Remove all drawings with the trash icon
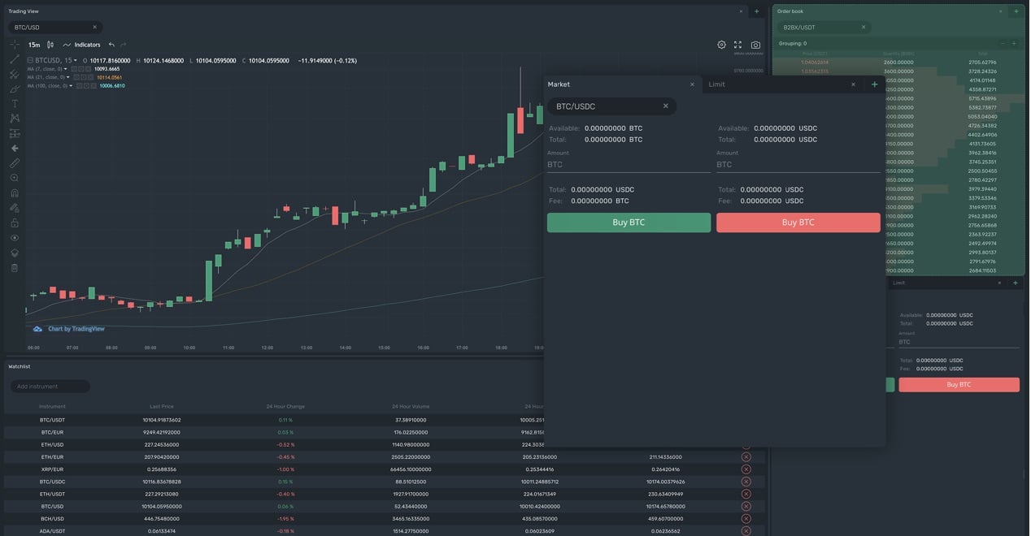Viewport: 1031px width, 536px height. click(15, 267)
